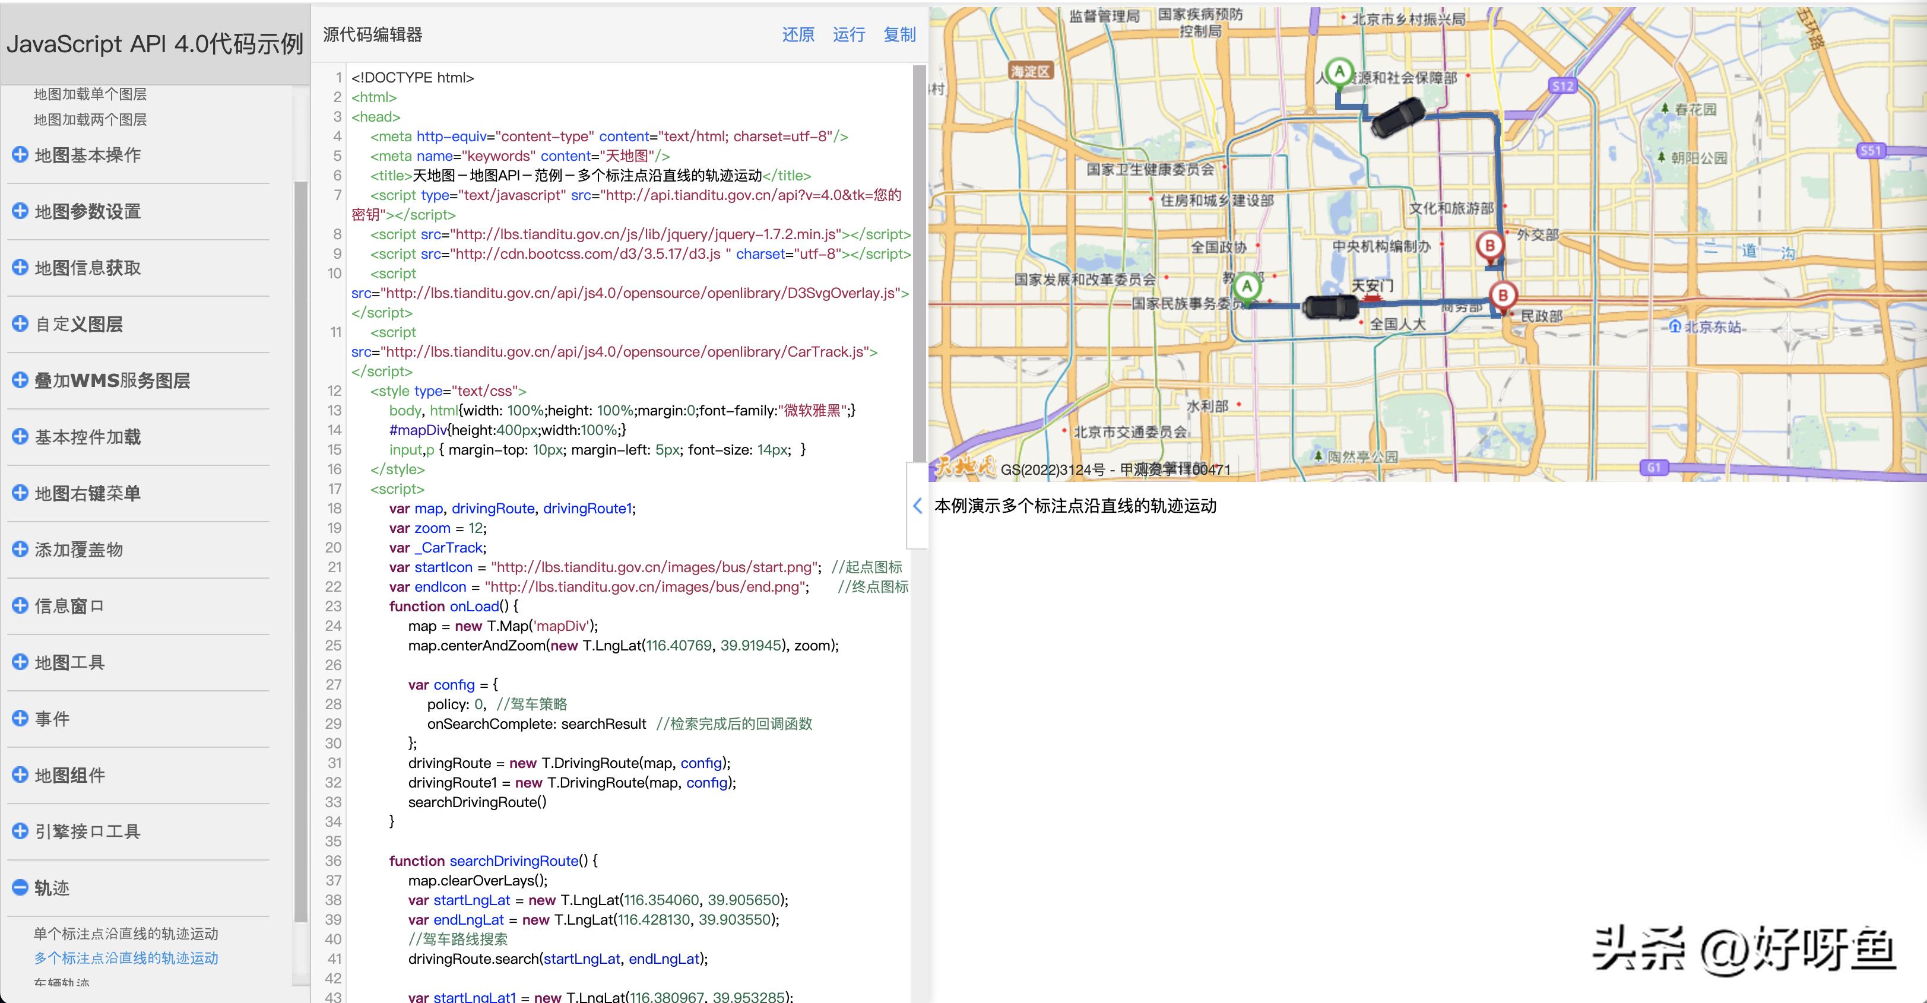The height and width of the screenshot is (1003, 1927).
Task: Expand 叠加WMS服务图层 section
Action: [x=20, y=380]
